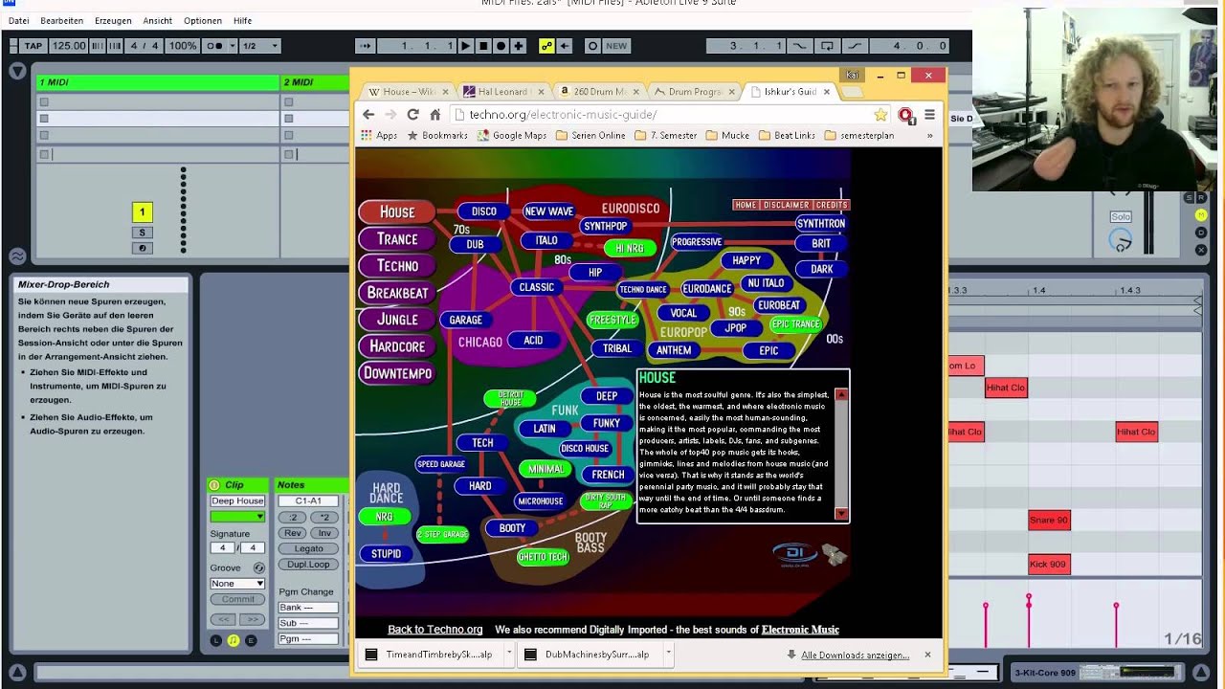Image resolution: width=1225 pixels, height=689 pixels.
Task: Select the Trance genre button
Action: coord(396,238)
